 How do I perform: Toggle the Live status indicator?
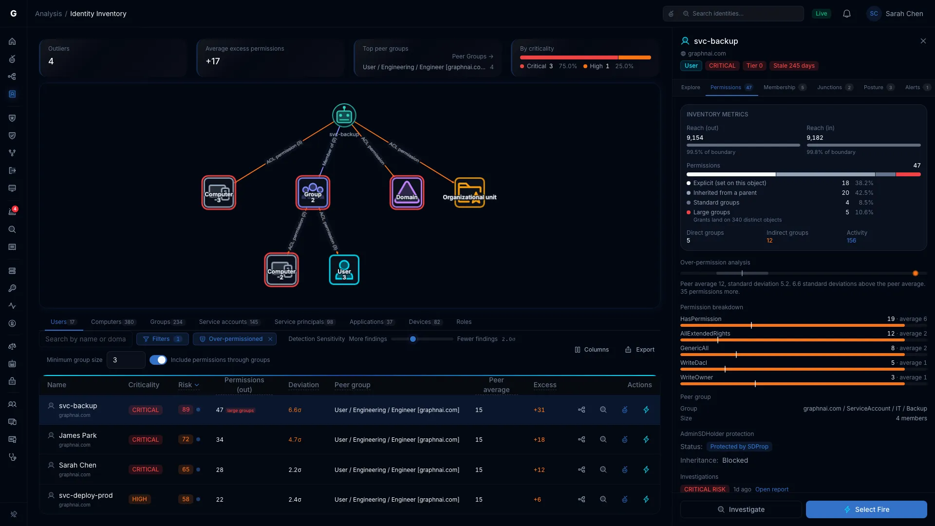coord(822,14)
